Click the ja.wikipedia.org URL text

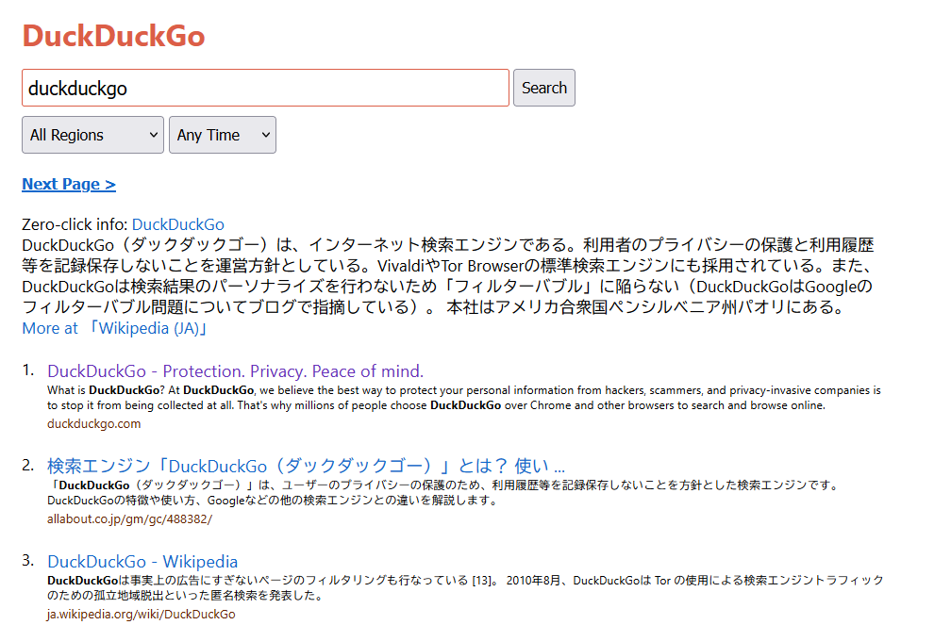[141, 614]
